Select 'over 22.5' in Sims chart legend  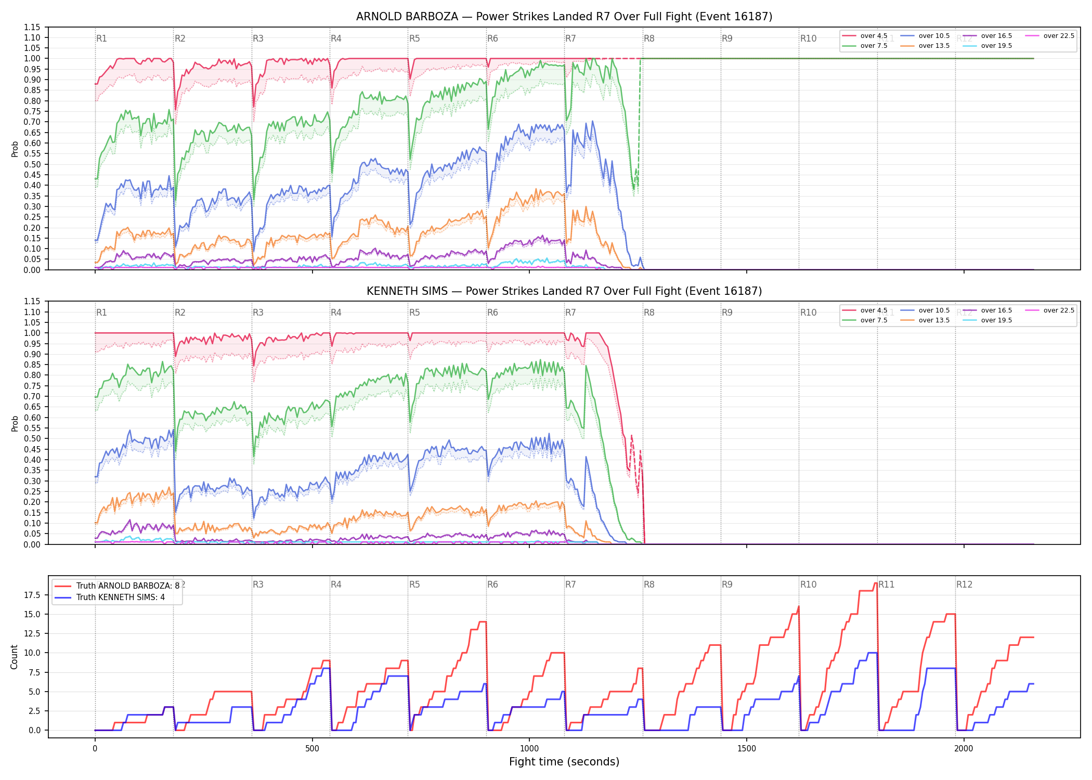click(x=1050, y=310)
